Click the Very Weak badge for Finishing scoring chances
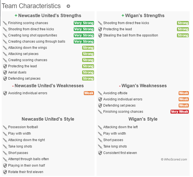Image resolution: width=193 pixels, height=177 pixels. click(x=179, y=112)
